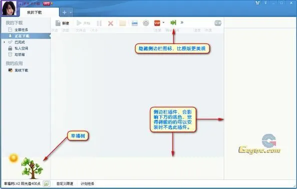Open 私人空间 in the sidebar
297x189 pixels.
pyautogui.click(x=22, y=48)
